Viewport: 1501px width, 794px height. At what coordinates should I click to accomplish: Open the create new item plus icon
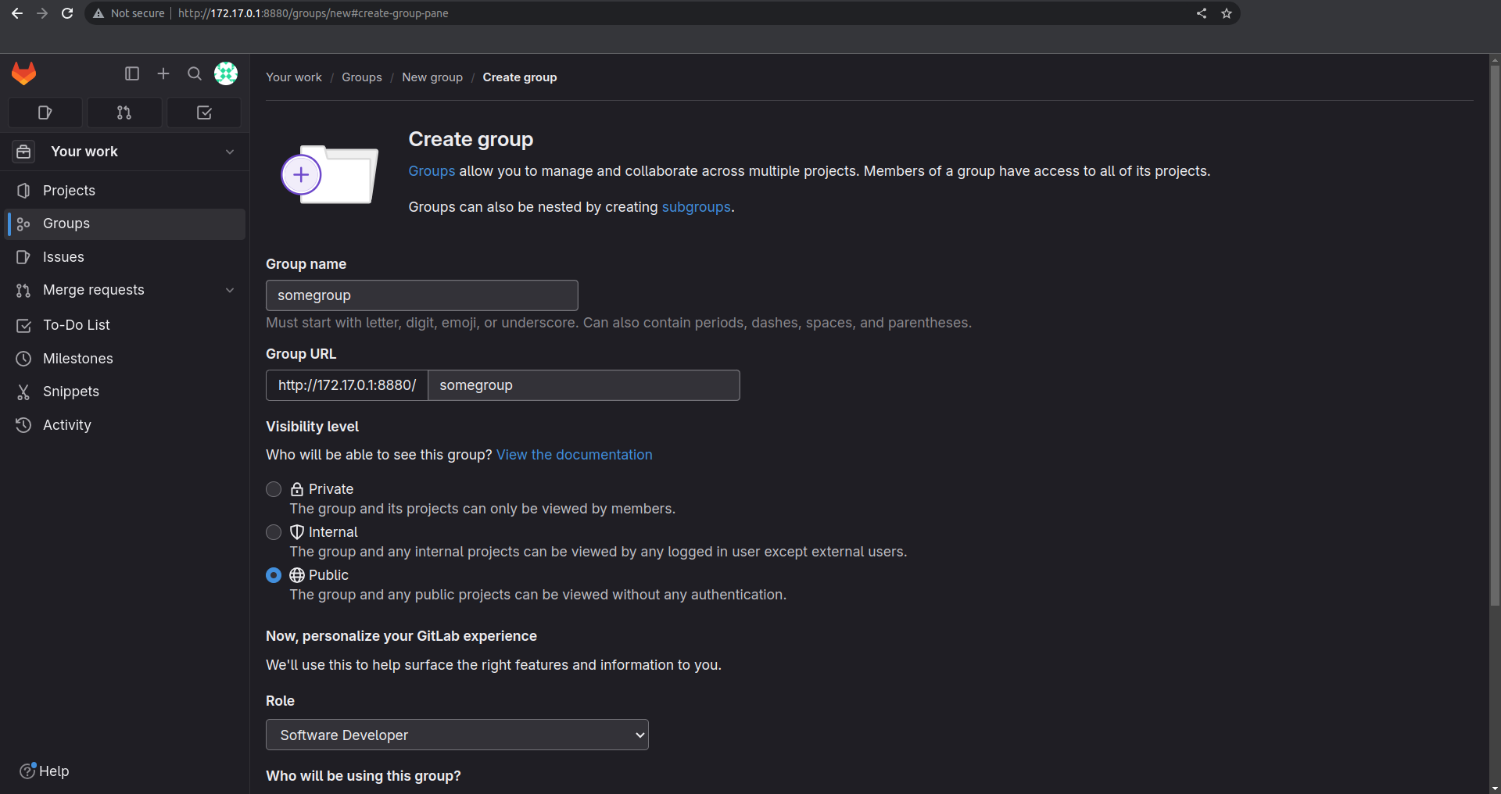coord(163,73)
